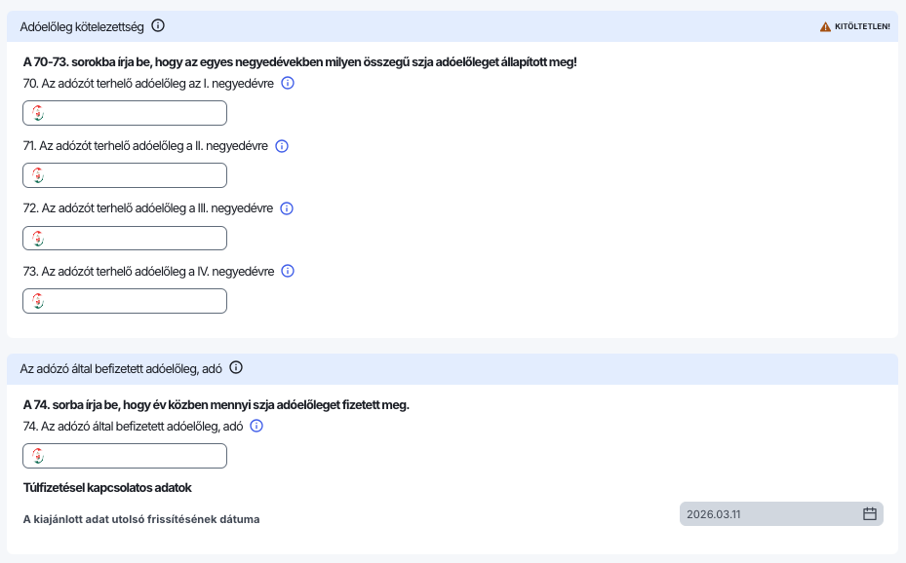Open info tooltip for row 71, II. negyedévre
906x563 pixels.
282,146
